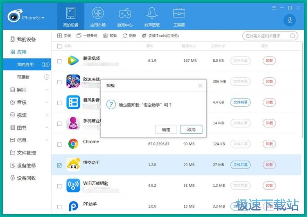Switch to 我的设备 top tab
307x217 pixels.
point(71,17)
